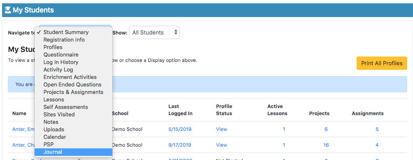Screen dimensions: 413x160
Task: Click the Last Logged In column header
Action: click(x=180, y=110)
